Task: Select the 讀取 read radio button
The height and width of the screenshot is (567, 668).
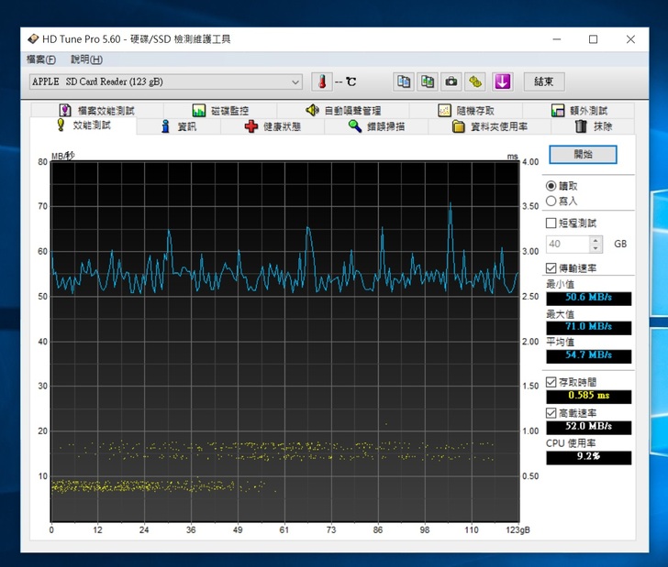Action: pyautogui.click(x=551, y=186)
